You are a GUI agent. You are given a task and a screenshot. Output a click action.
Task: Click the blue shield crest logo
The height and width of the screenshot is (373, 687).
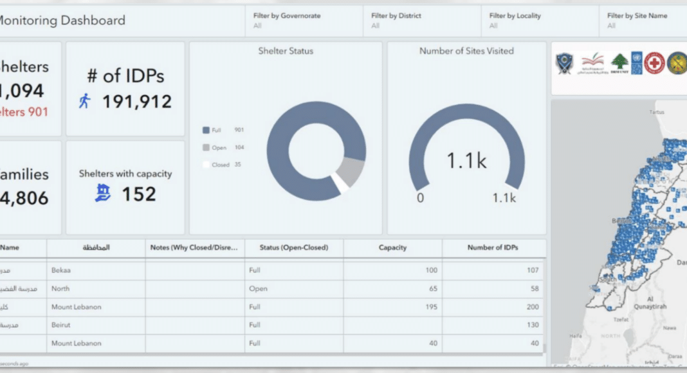(x=565, y=63)
